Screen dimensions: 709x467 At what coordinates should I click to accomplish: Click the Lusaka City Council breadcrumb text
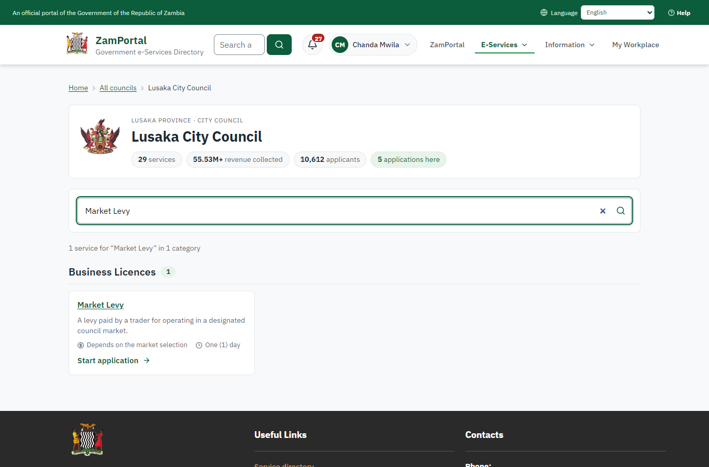(180, 88)
